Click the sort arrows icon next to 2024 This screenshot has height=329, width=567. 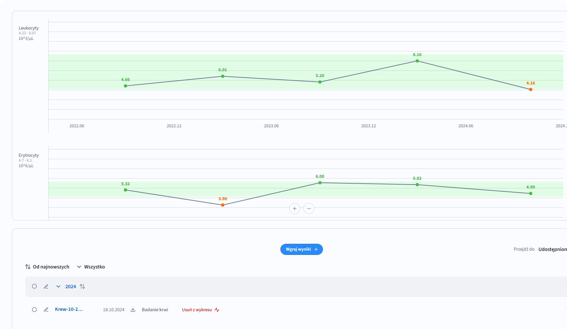click(x=82, y=287)
